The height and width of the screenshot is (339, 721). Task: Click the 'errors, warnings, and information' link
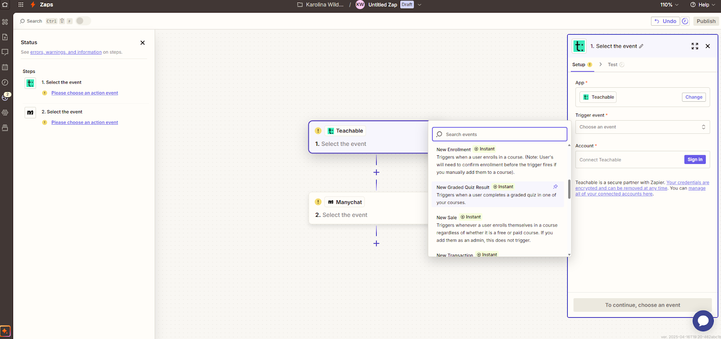[x=66, y=52]
